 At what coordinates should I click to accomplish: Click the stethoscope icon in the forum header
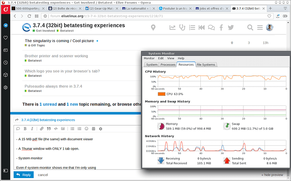click(x=182, y=28)
